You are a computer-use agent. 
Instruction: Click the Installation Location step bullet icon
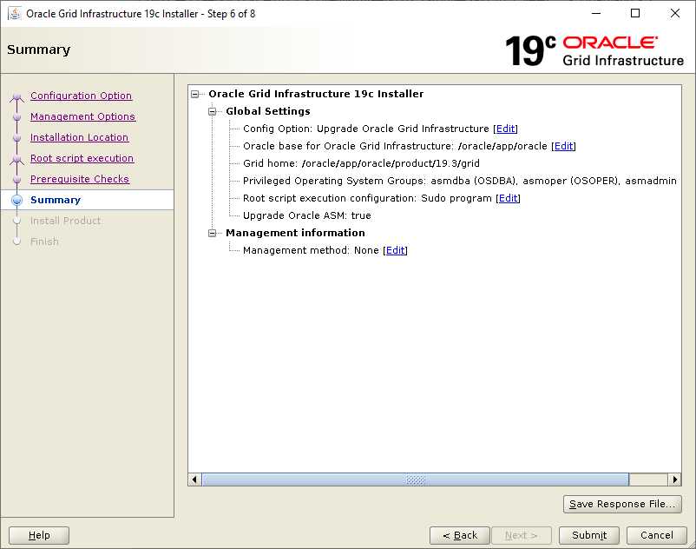pyautogui.click(x=16, y=138)
